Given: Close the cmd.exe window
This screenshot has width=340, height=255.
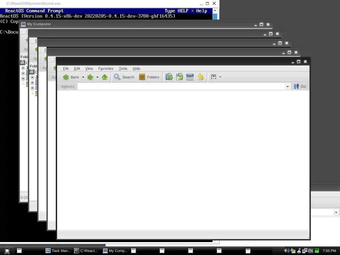Looking at the screenshot, I should pos(214,3).
